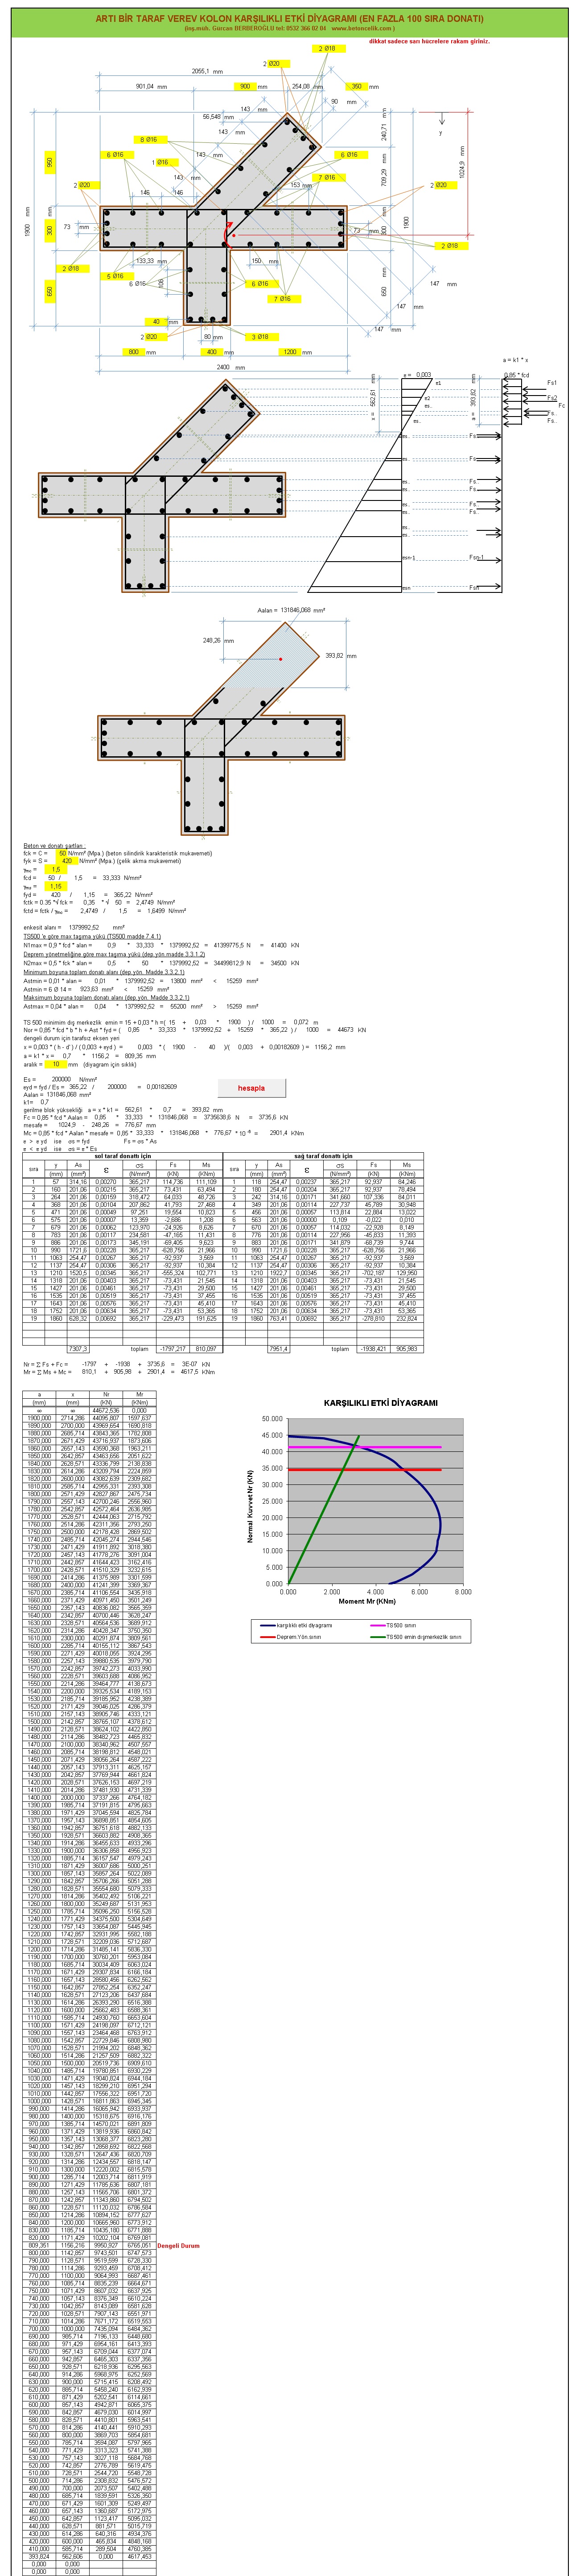Click the red 'Dengeli Durum' label
Viewport: 580px width, 2576px height.
178,2245
